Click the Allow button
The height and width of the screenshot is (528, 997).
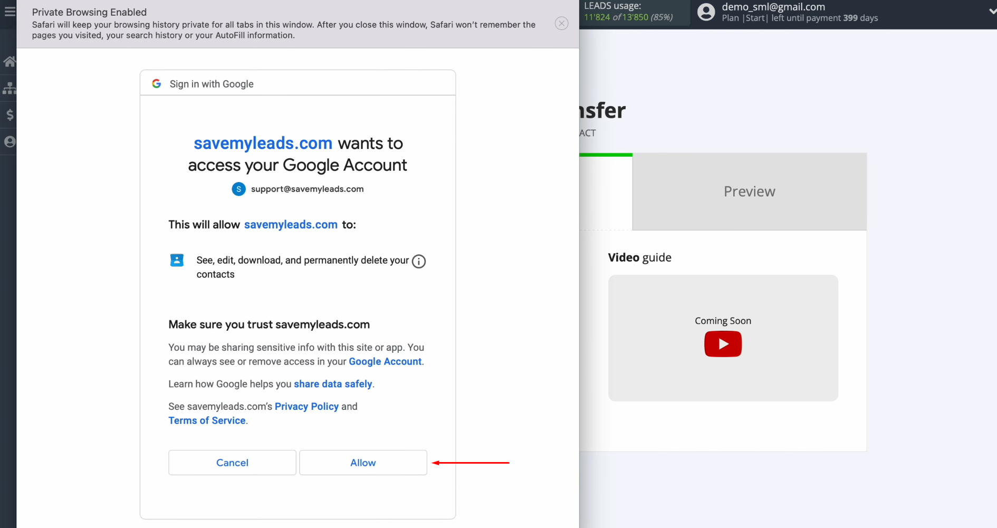363,463
